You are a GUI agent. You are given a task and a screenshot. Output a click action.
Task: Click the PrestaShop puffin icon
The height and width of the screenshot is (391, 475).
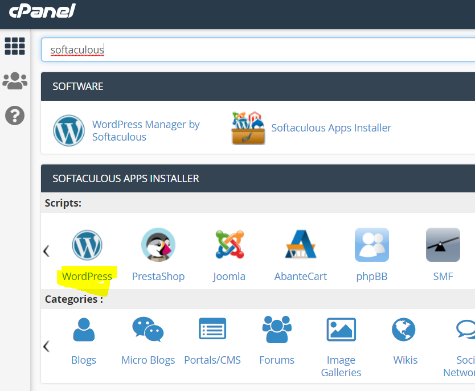point(158,245)
